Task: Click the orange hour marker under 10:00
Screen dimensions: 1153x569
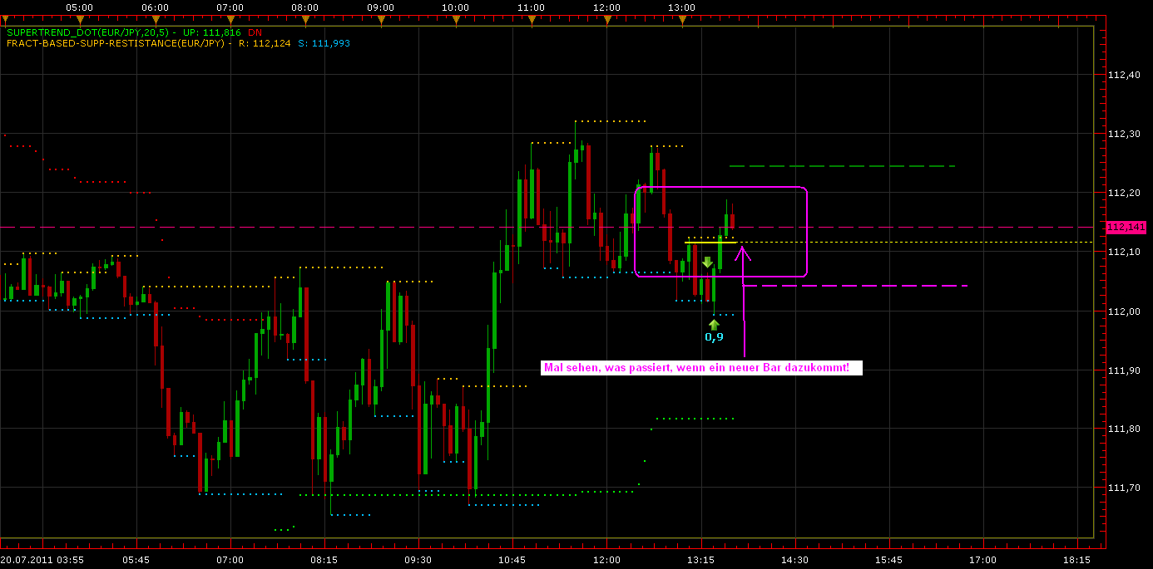Action: point(456,19)
